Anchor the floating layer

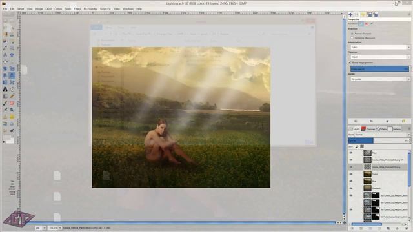pos(398,229)
